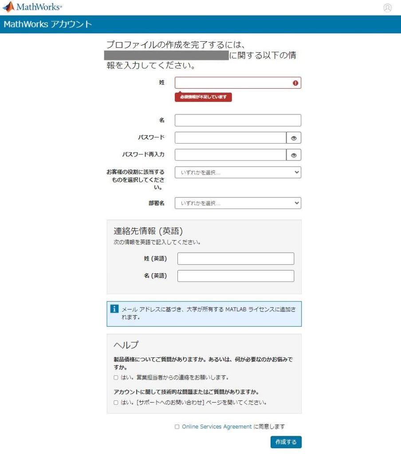
Task: Open the お客様の役割 dropdown
Action: coord(238,172)
